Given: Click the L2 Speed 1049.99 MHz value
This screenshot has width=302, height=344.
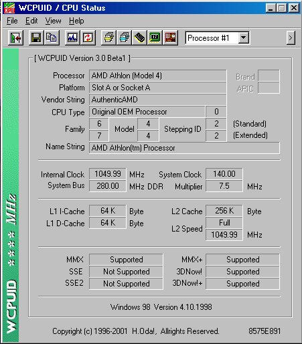Looking at the screenshot, I should pyautogui.click(x=224, y=235).
